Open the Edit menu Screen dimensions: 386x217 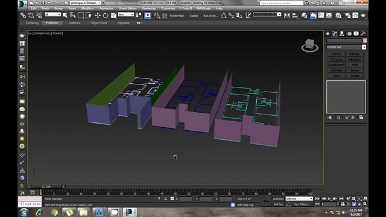tap(33, 8)
